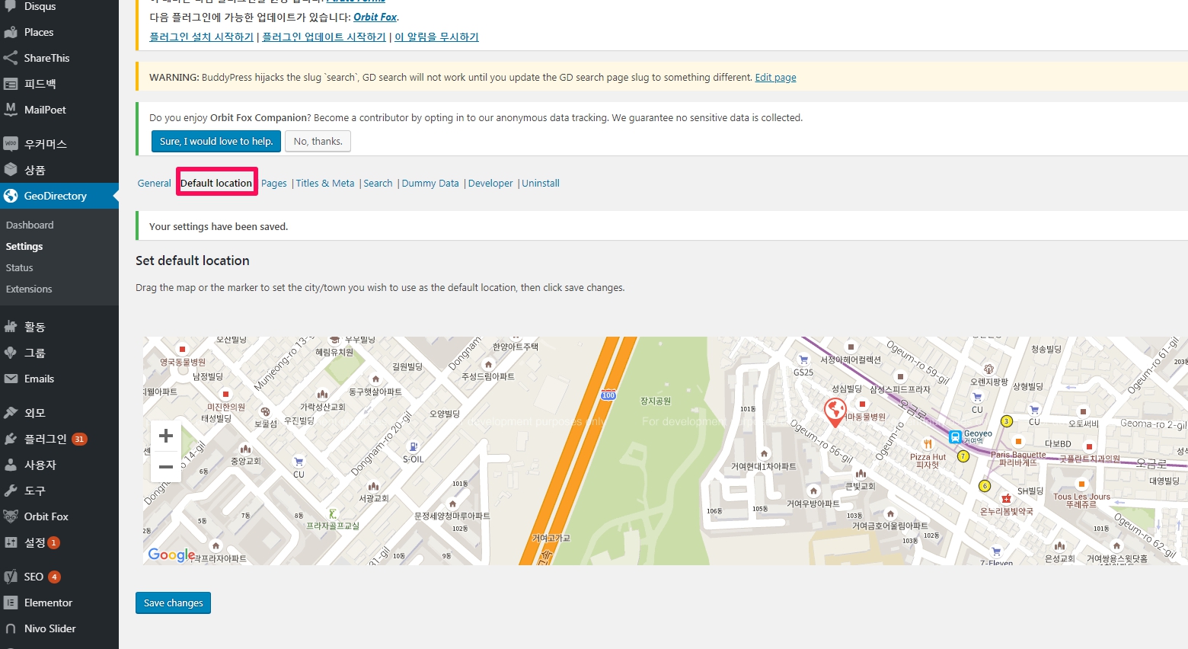Switch to the Pages tab
Screen dimensions: 1188x649
tap(274, 183)
